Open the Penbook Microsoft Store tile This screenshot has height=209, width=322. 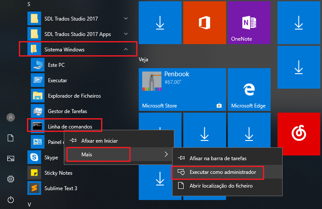(x=182, y=90)
